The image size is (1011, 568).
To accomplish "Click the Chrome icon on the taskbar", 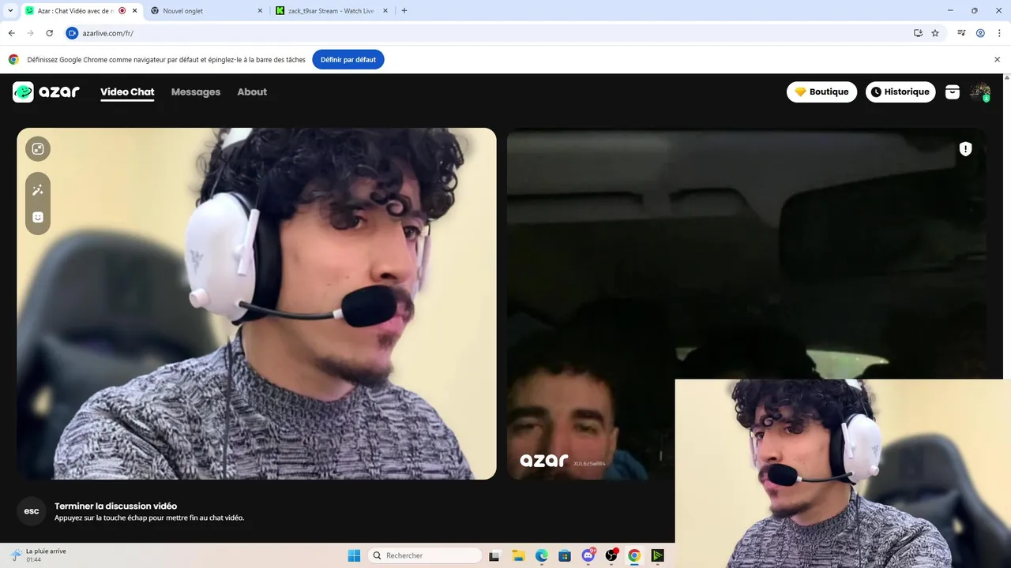I will point(634,555).
